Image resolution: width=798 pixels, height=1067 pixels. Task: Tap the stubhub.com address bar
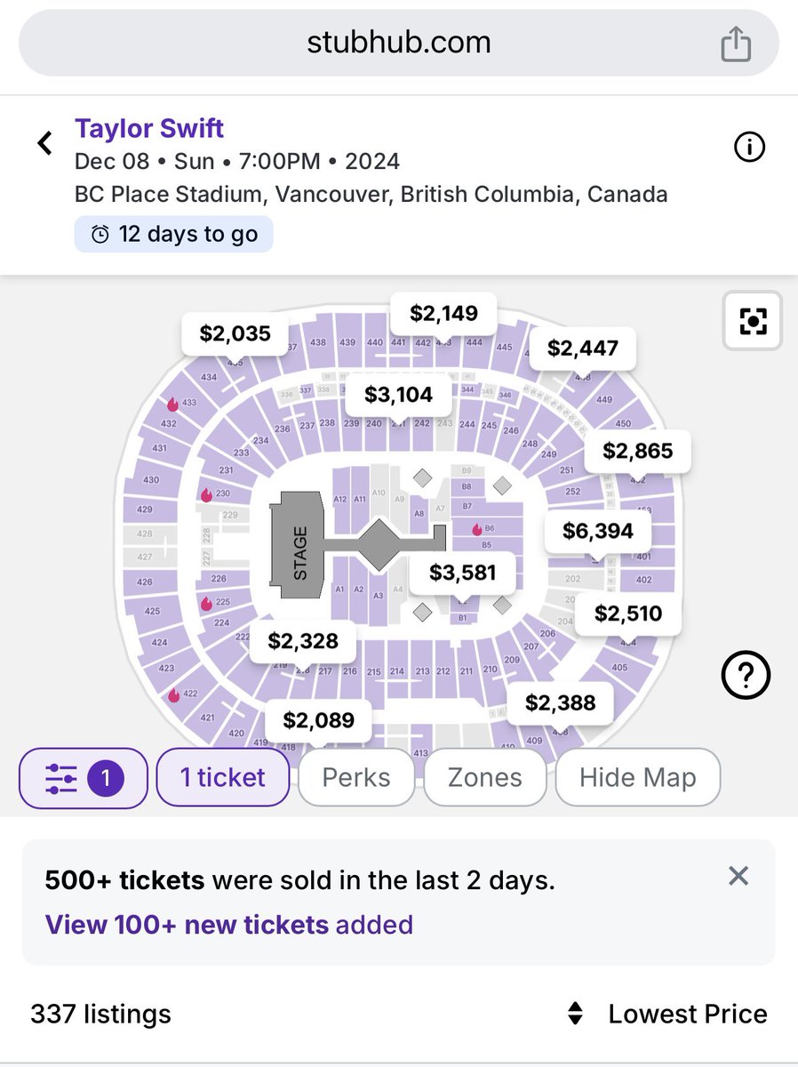pos(398,43)
